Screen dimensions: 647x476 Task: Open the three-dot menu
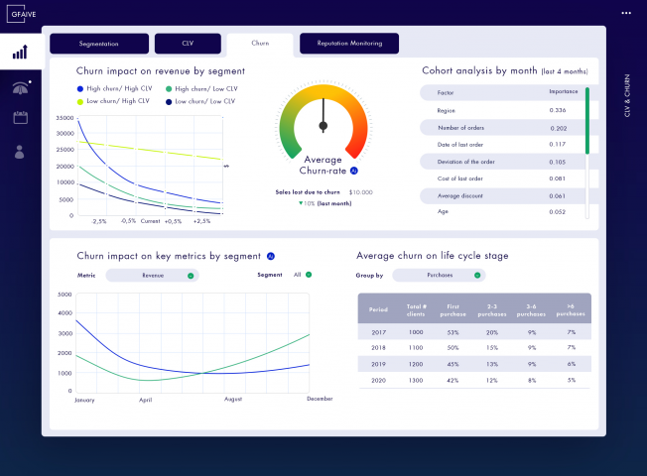(626, 13)
